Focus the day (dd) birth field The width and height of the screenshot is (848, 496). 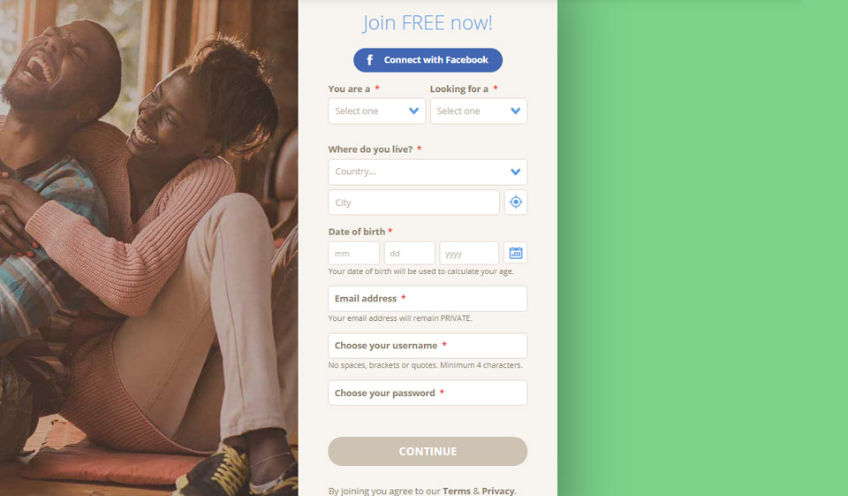[409, 253]
